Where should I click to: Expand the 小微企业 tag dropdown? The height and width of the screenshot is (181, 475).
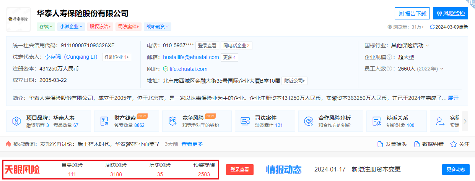pyautogui.click(x=72, y=27)
